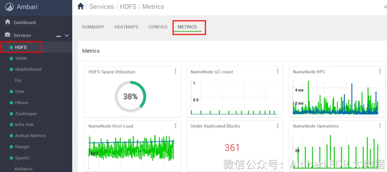Click the green status dot beside Infra Solr

click(11, 124)
